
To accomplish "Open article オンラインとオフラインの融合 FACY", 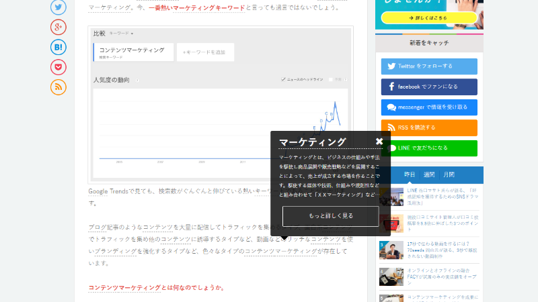I will 443,276.
